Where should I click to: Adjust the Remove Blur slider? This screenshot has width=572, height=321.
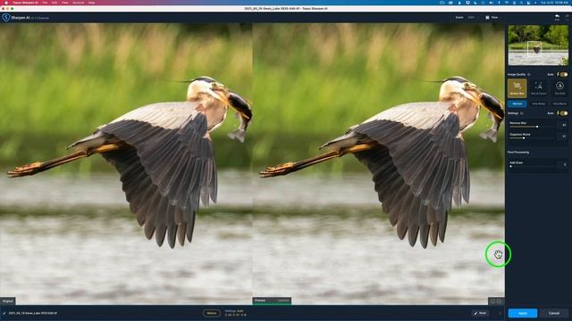(x=531, y=127)
